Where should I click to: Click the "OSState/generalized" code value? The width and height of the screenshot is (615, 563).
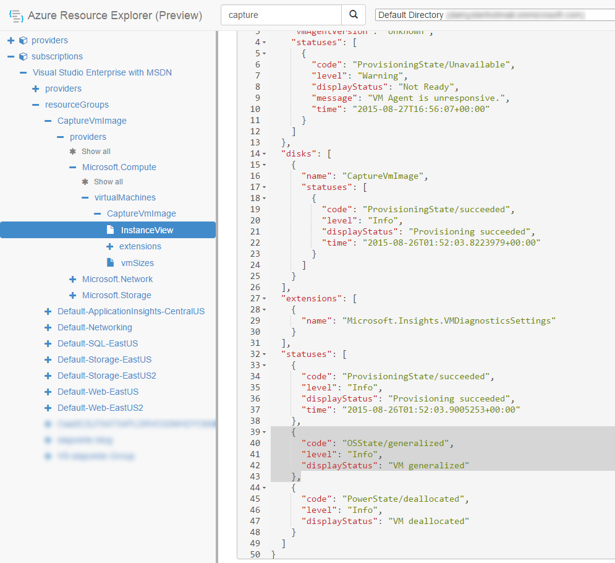[396, 443]
